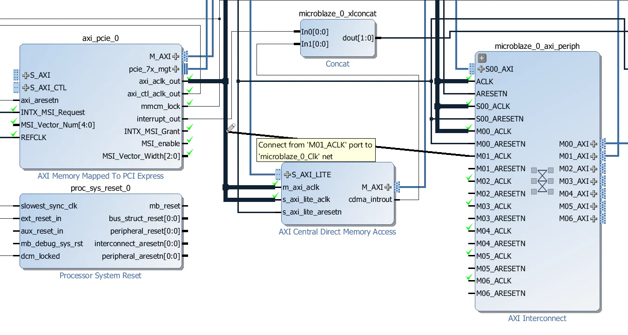The height and width of the screenshot is (335, 628).
Task: Expand the S_AXI interface on axi_pcie_0
Action: (25, 75)
